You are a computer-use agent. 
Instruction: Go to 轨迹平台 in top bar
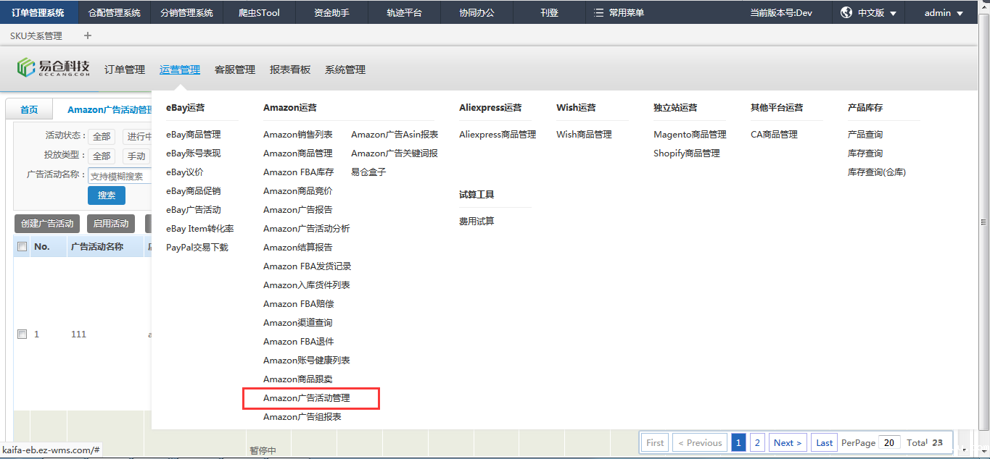404,13
